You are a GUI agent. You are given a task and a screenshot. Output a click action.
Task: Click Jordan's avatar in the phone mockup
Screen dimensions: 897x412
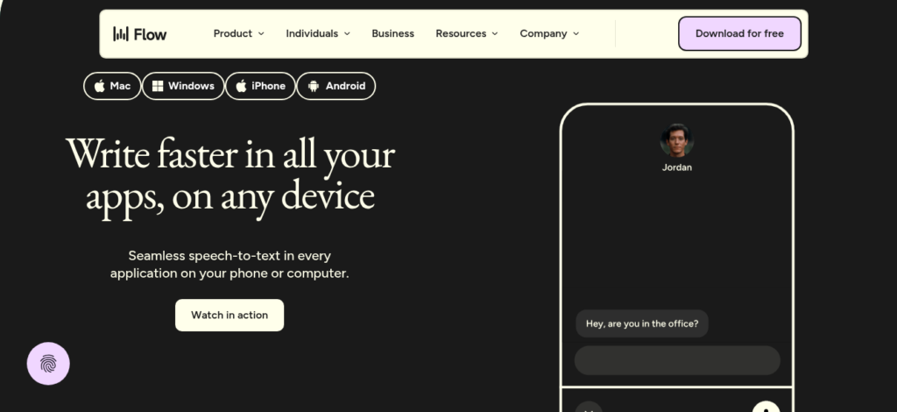[x=677, y=139]
